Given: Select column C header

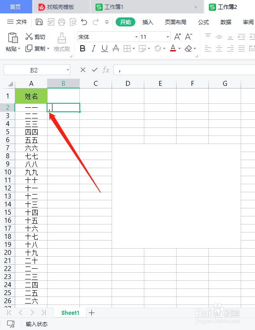Looking at the screenshot, I should point(96,84).
